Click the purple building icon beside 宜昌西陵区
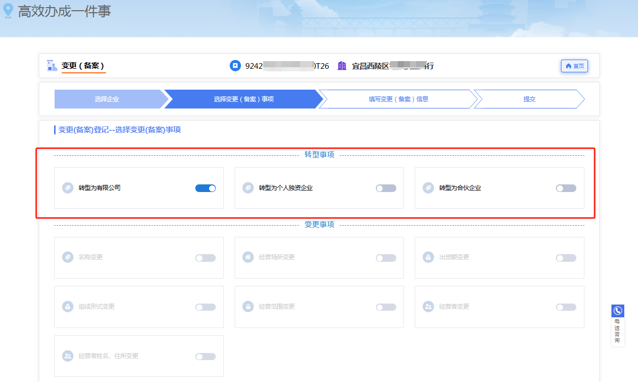This screenshot has width=638, height=382. point(342,66)
